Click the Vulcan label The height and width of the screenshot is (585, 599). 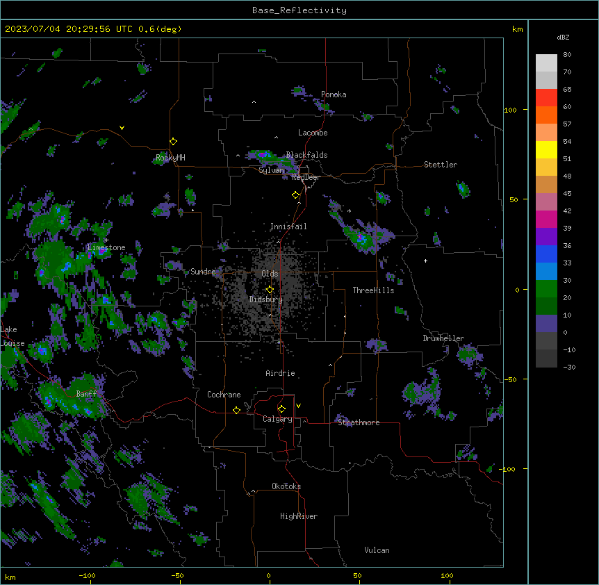pos(377,550)
